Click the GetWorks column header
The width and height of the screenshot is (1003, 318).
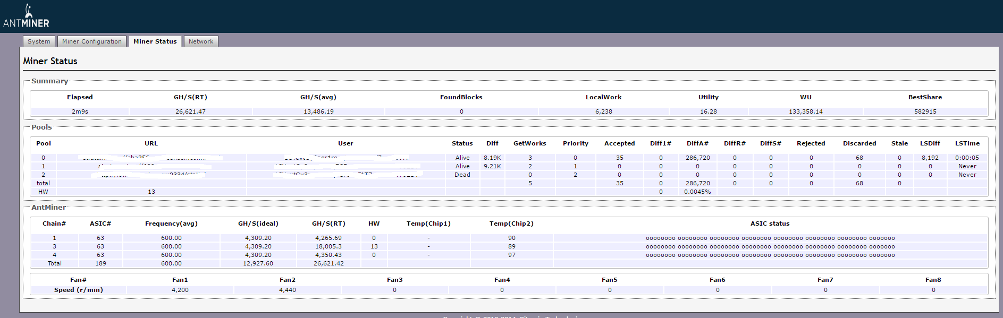click(x=529, y=143)
